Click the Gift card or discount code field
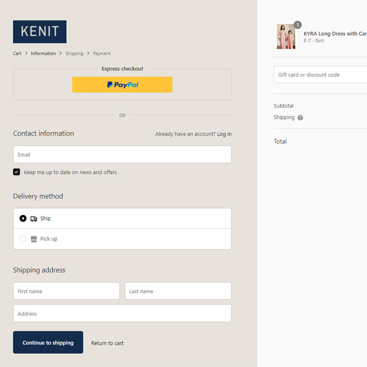367x367 pixels. [320, 75]
